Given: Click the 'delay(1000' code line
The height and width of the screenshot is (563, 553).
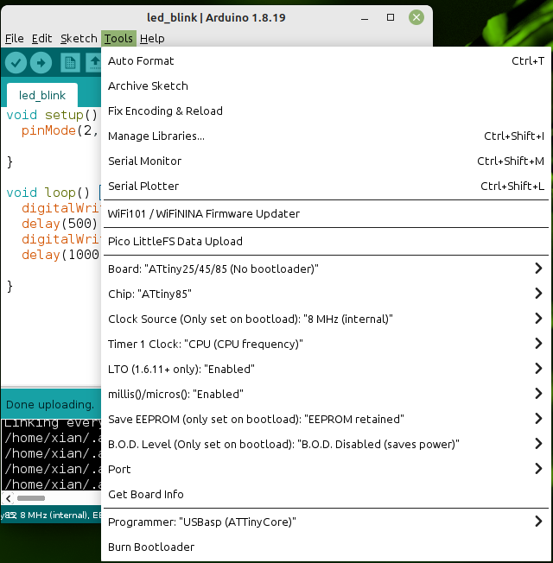Looking at the screenshot, I should 60,255.
